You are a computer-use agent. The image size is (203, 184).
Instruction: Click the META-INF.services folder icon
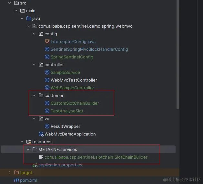[35, 149]
